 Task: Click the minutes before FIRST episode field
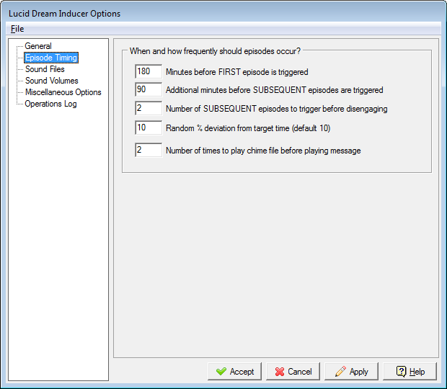click(x=148, y=71)
